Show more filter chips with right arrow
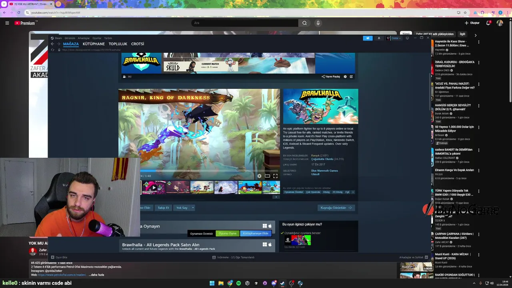512x288 pixels. (x=475, y=35)
